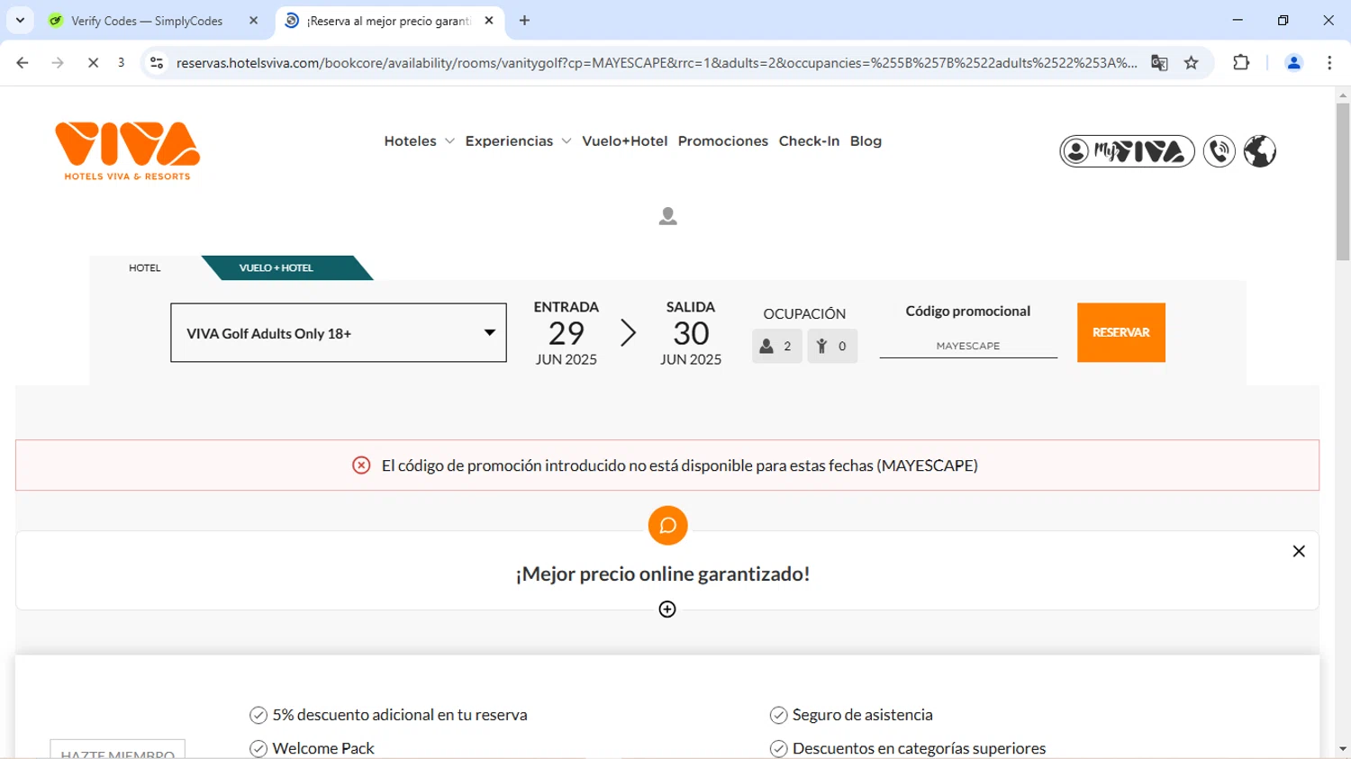Click the ENTRADA date 29 JUN 2025
This screenshot has height=759, width=1351.
coord(567,333)
